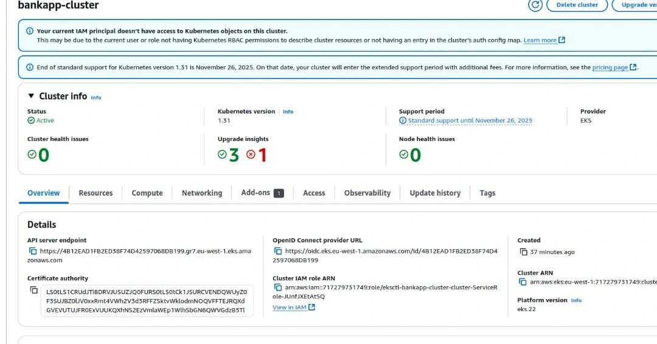Viewport: 657px width, 344px height.
Task: Copy the OpenID Connect provider URL
Action: coord(278,251)
